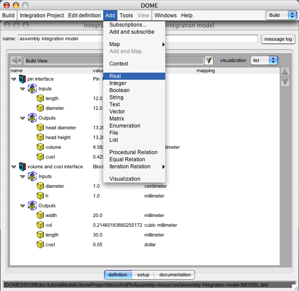The image size is (299, 291).
Task: Click the cube icon for cost valued 0.05
Action: 40,244
